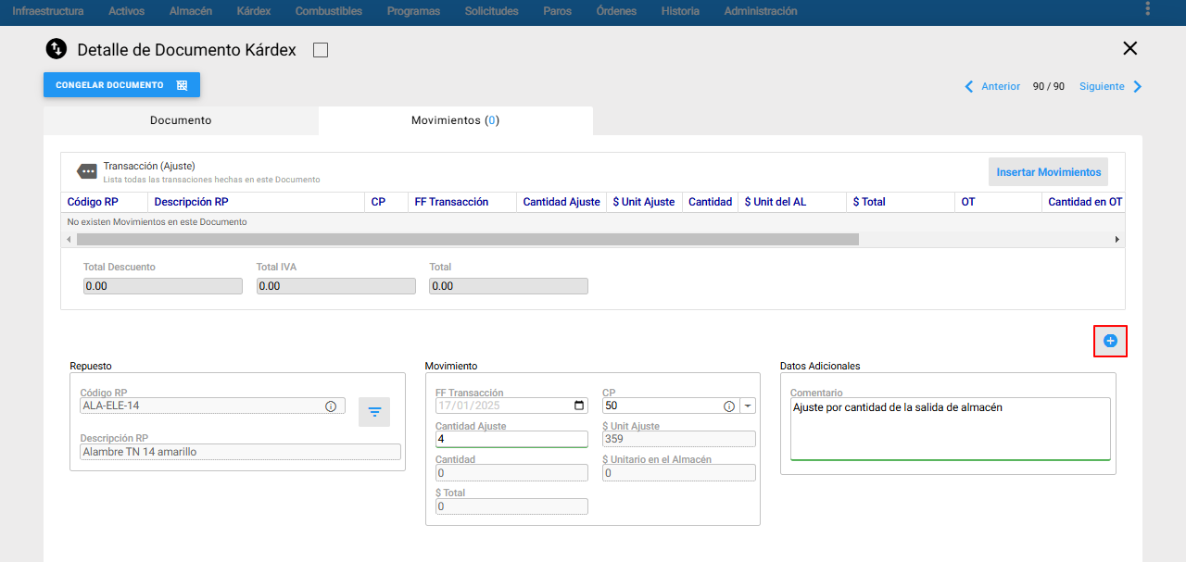Screen dimensions: 1186x562
Task: Click the $ Unit Ajuste column header
Action: [x=644, y=202]
